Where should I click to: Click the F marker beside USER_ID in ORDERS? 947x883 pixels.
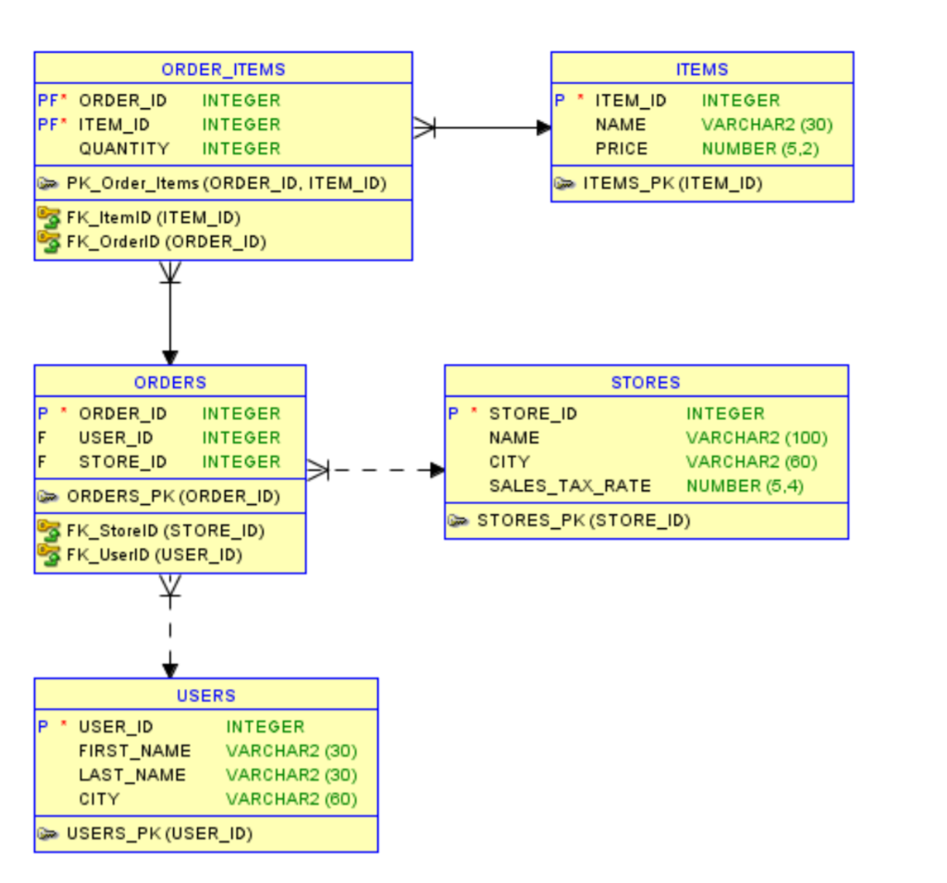pyautogui.click(x=42, y=438)
